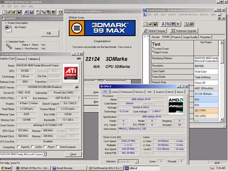Click the Bus Interface question mark in GPU-Z
This screenshot has height=171, width=228.
coord(78,98)
